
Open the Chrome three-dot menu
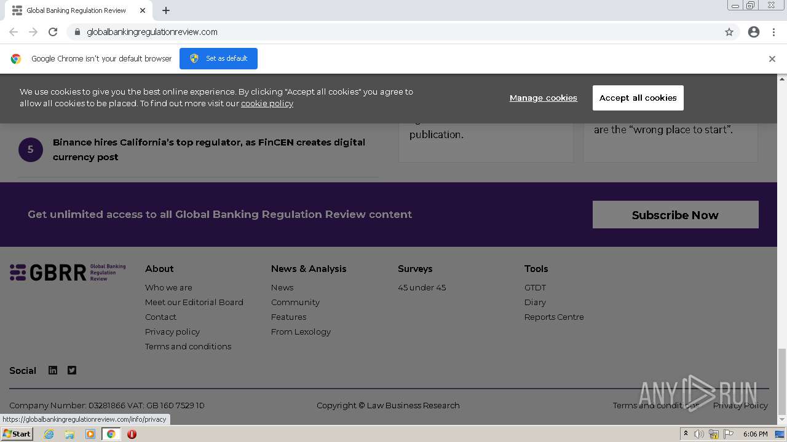point(773,32)
